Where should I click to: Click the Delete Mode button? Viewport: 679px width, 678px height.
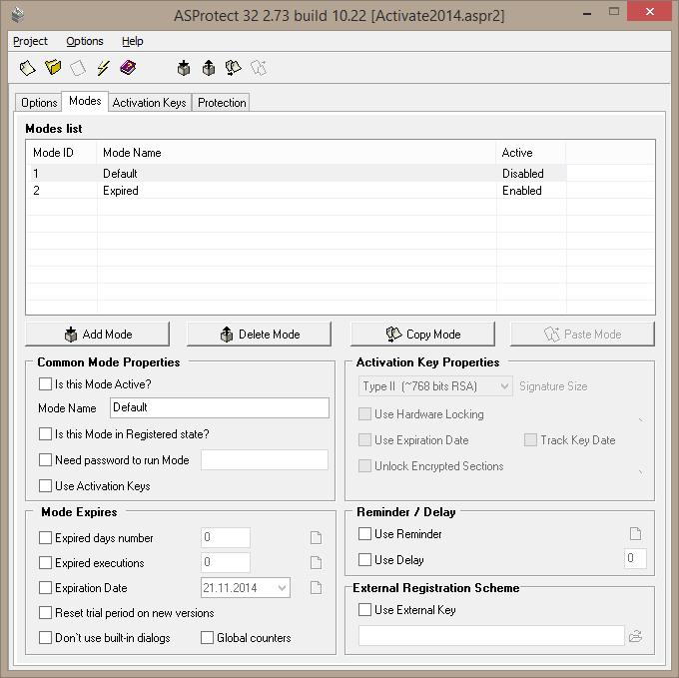(259, 334)
